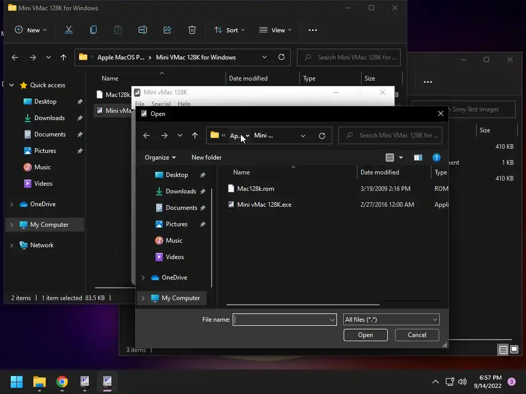Select Pictures in Open dialog sidebar
This screenshot has height=394, width=526.
177,224
